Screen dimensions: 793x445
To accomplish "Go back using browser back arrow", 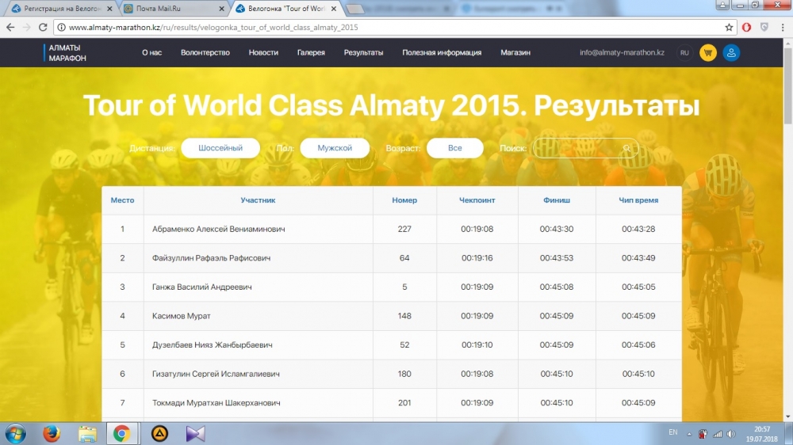I will [x=10, y=27].
